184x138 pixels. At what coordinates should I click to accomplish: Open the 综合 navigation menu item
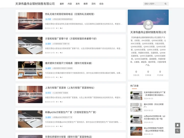click(101, 4)
